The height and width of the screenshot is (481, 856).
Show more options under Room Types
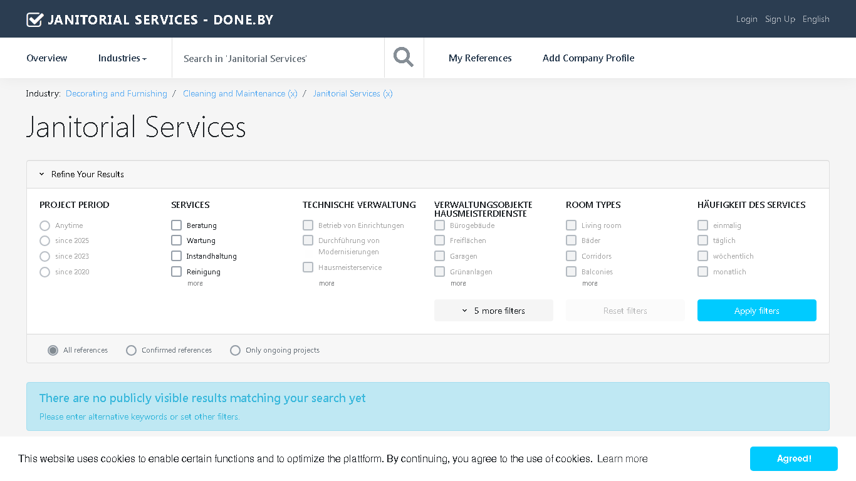pos(590,284)
